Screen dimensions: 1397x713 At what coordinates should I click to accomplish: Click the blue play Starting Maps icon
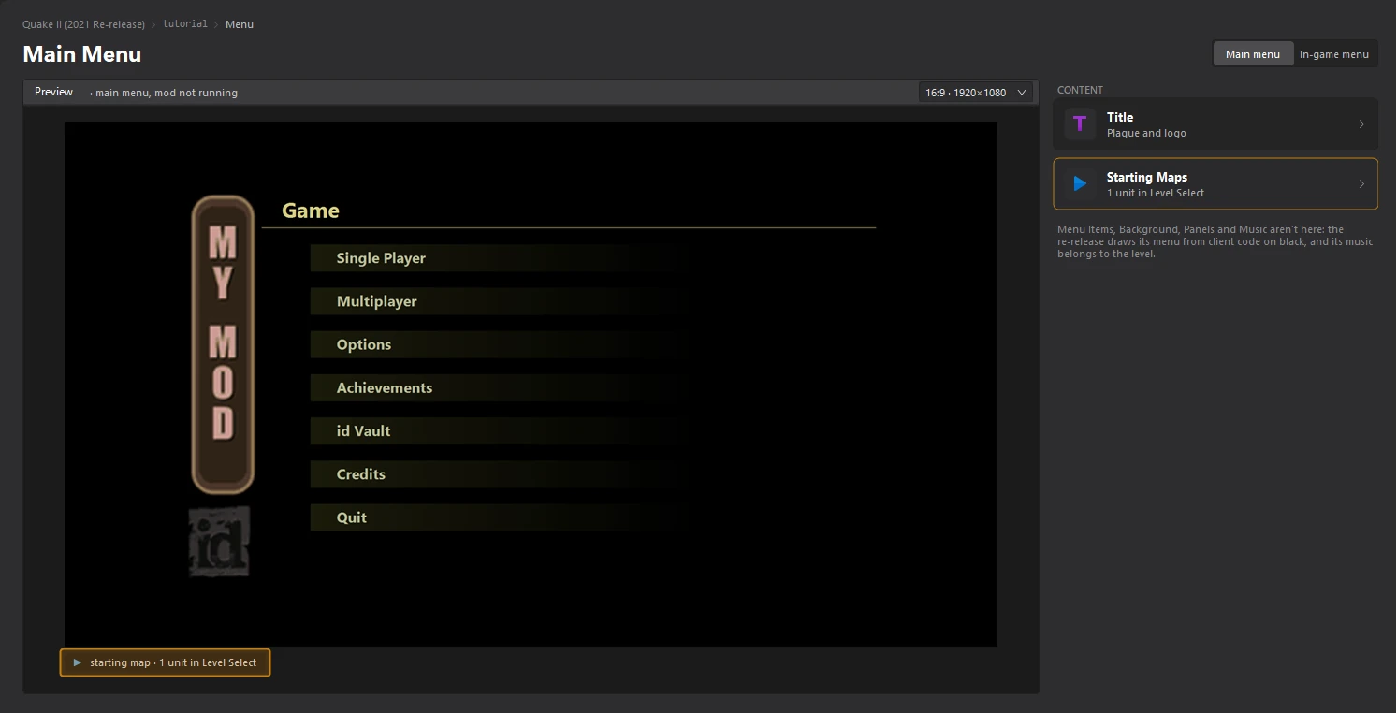[1080, 183]
